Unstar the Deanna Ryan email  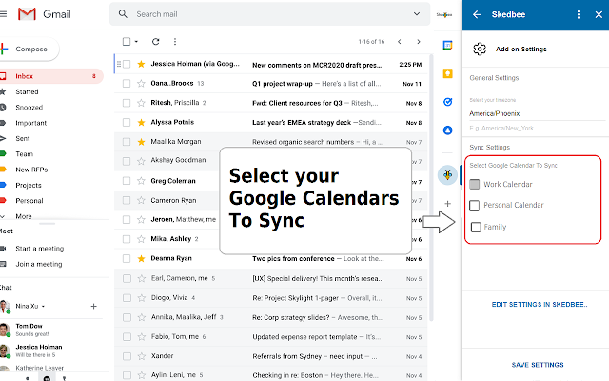pyautogui.click(x=141, y=258)
